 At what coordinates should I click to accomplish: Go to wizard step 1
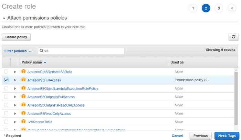193,8
